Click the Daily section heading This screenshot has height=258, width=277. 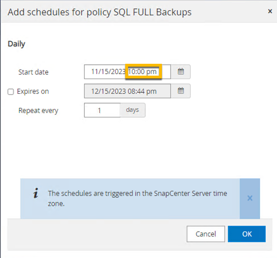[x=16, y=44]
